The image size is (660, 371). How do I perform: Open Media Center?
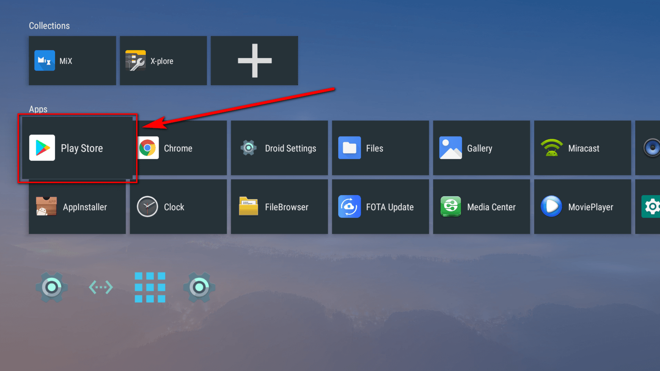481,207
